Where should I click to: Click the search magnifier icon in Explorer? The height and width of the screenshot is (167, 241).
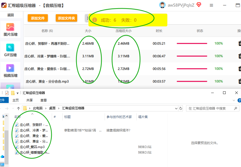[x=235, y=109]
